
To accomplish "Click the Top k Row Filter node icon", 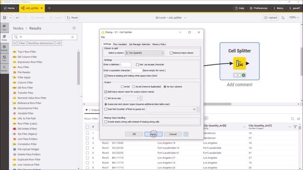I will point(14,52).
